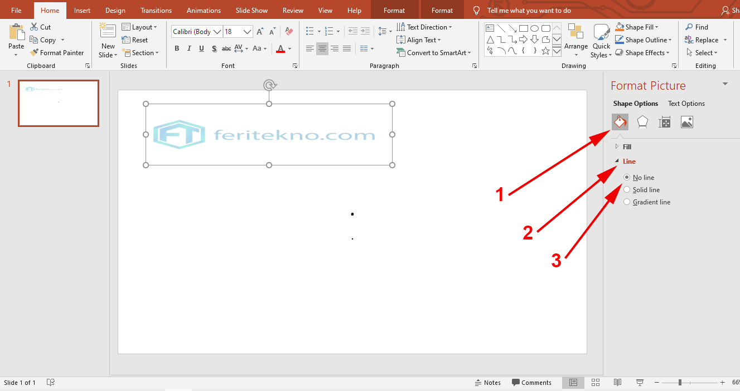Screen dimensions: 740x391
Task: Increase list indent level
Action: click(x=366, y=32)
